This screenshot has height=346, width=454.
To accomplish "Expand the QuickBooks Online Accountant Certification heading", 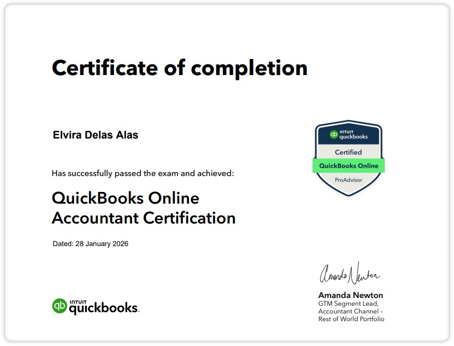I will [143, 208].
